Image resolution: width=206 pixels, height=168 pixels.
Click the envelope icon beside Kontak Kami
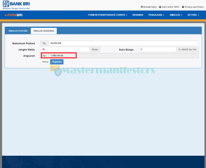pyautogui.click(x=142, y=7)
